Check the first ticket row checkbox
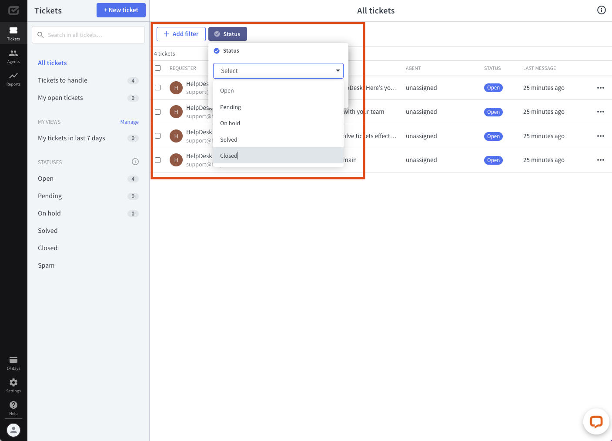 (158, 87)
